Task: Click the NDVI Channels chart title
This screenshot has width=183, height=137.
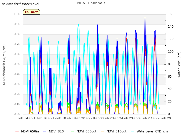Action: [x=91, y=3]
